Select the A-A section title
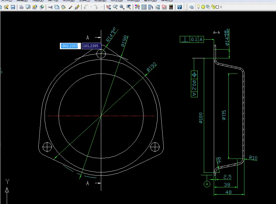This screenshot has width=276, height=204. point(216,33)
